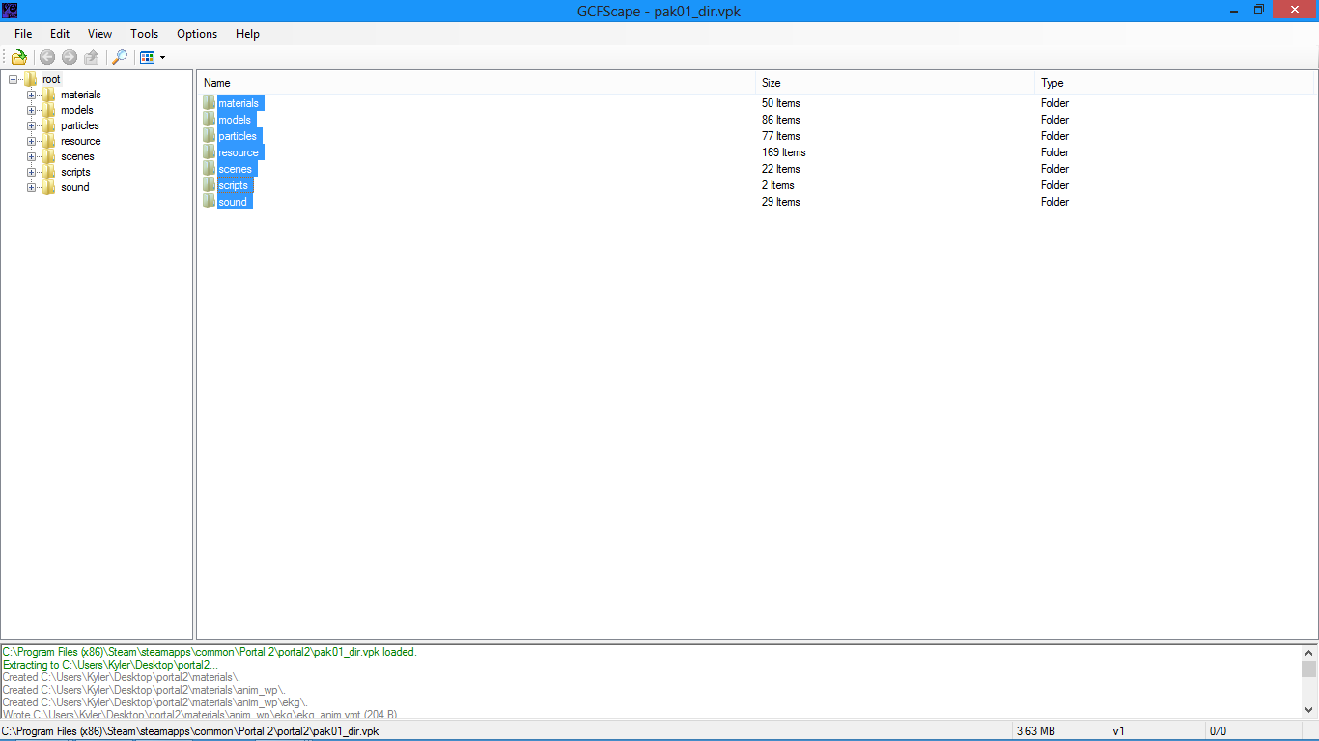Expand the materials node in the tree
Image resolution: width=1319 pixels, height=741 pixels.
(31, 95)
